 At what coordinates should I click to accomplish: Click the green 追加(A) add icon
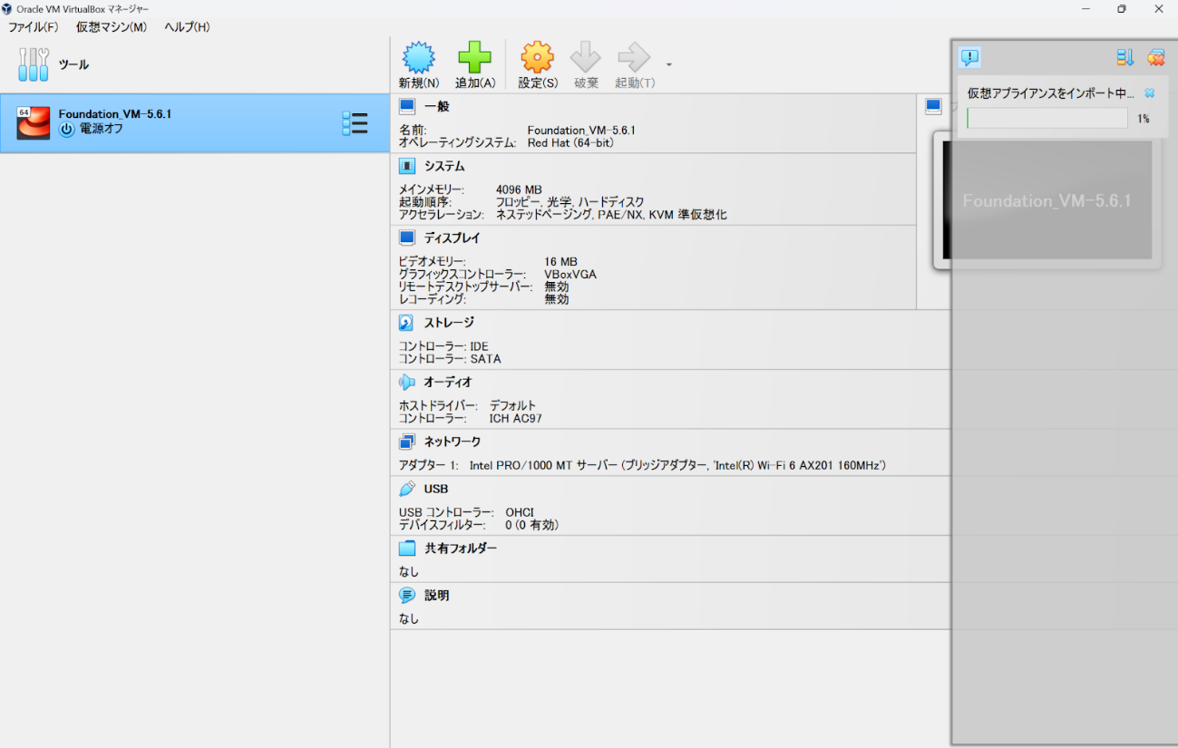point(474,57)
